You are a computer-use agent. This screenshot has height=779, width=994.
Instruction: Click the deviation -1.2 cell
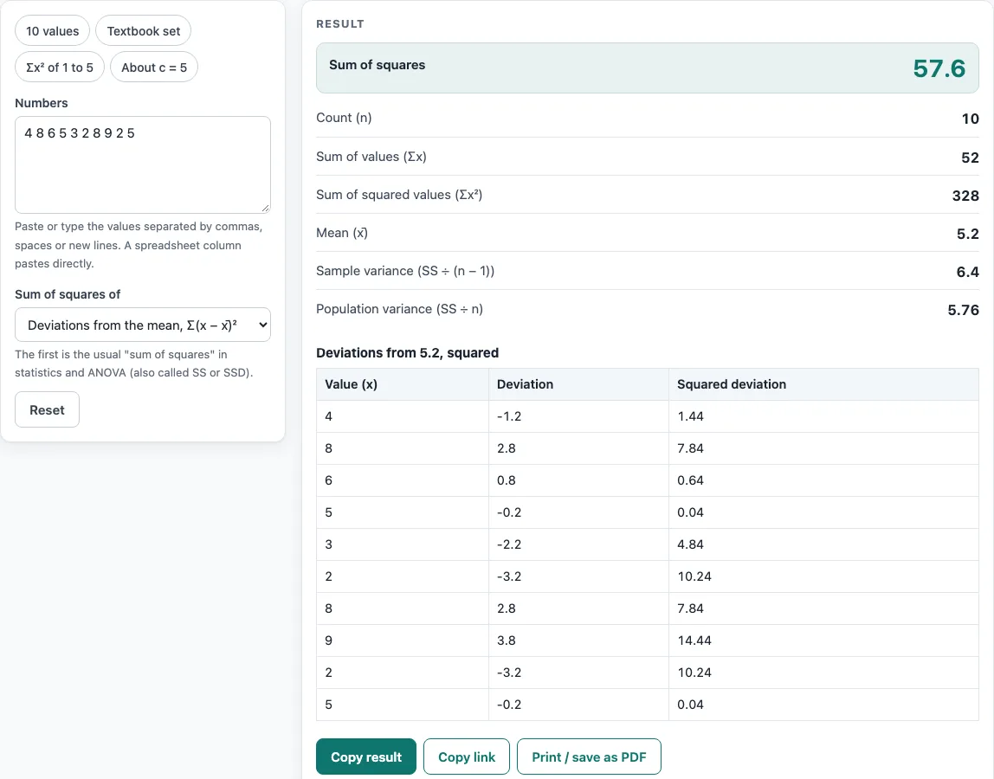pyautogui.click(x=578, y=416)
